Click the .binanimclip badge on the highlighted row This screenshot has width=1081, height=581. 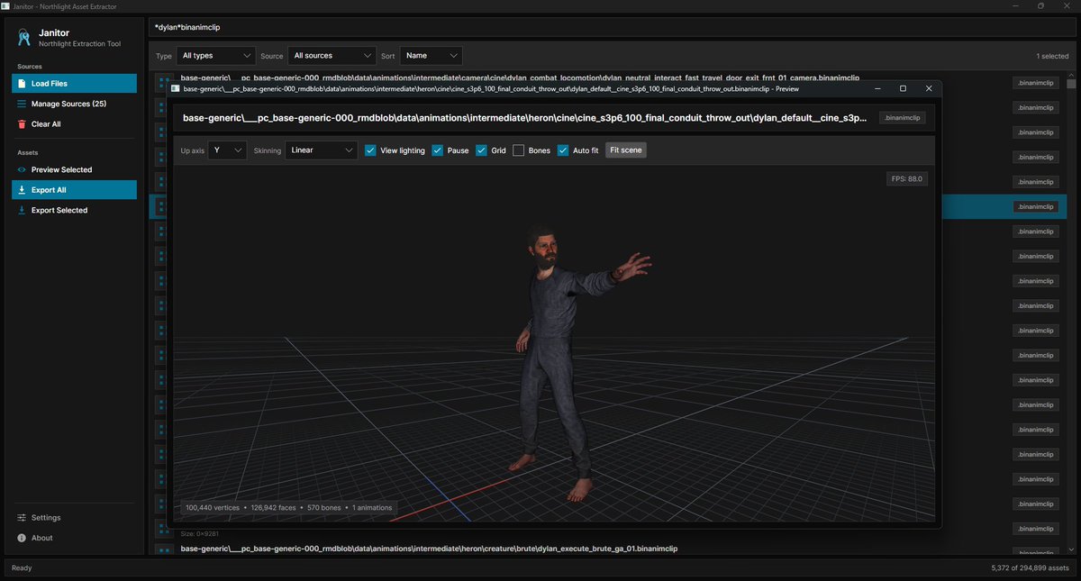coord(1035,206)
